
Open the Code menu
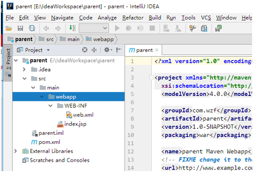click(x=86, y=18)
